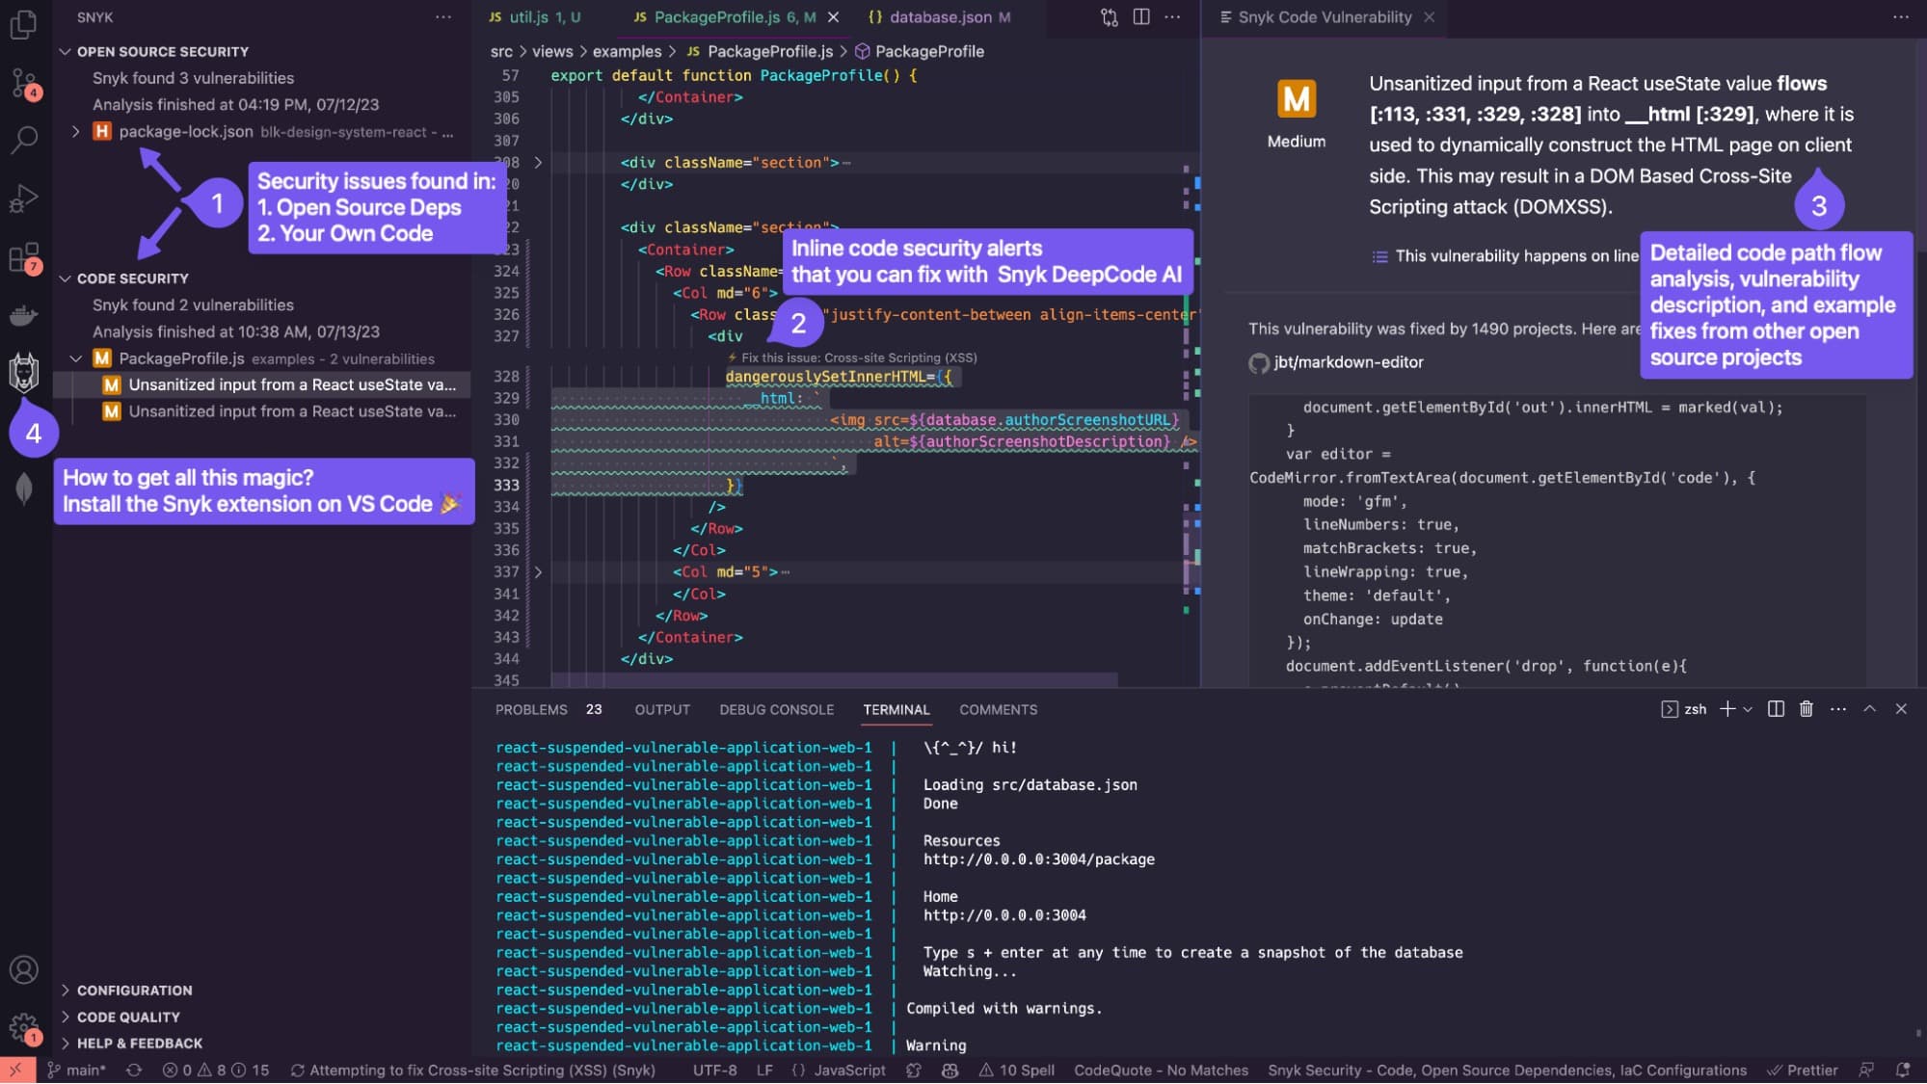Click the main branch in the status bar
Viewport: 1927px width, 1084px height.
[x=77, y=1070]
